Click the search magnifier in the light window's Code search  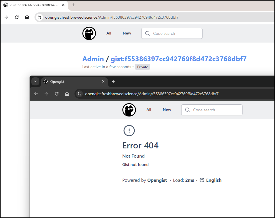148,33
